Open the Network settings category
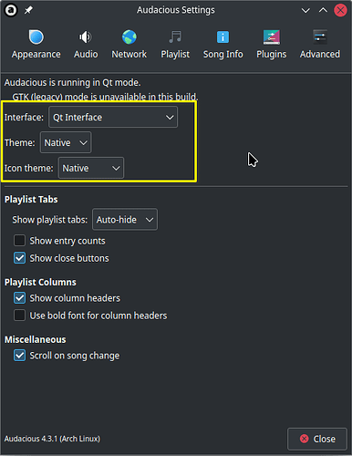Viewport: 352px width, 456px height. [x=129, y=45]
